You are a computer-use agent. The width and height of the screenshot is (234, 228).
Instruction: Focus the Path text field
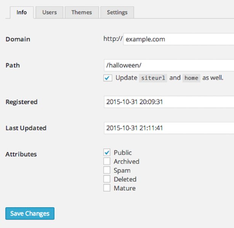tap(169, 65)
